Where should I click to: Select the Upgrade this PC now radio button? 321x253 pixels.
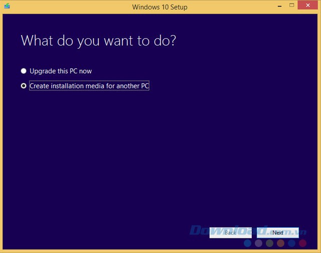tap(24, 71)
